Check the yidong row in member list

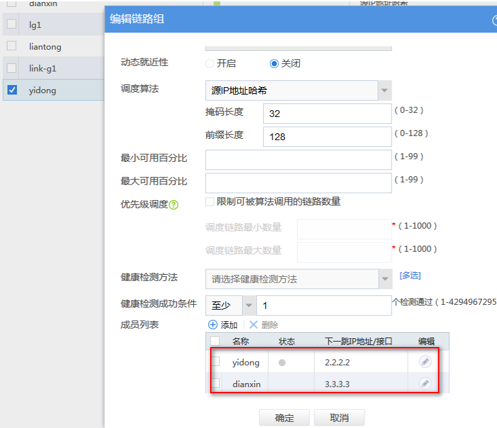(216, 362)
